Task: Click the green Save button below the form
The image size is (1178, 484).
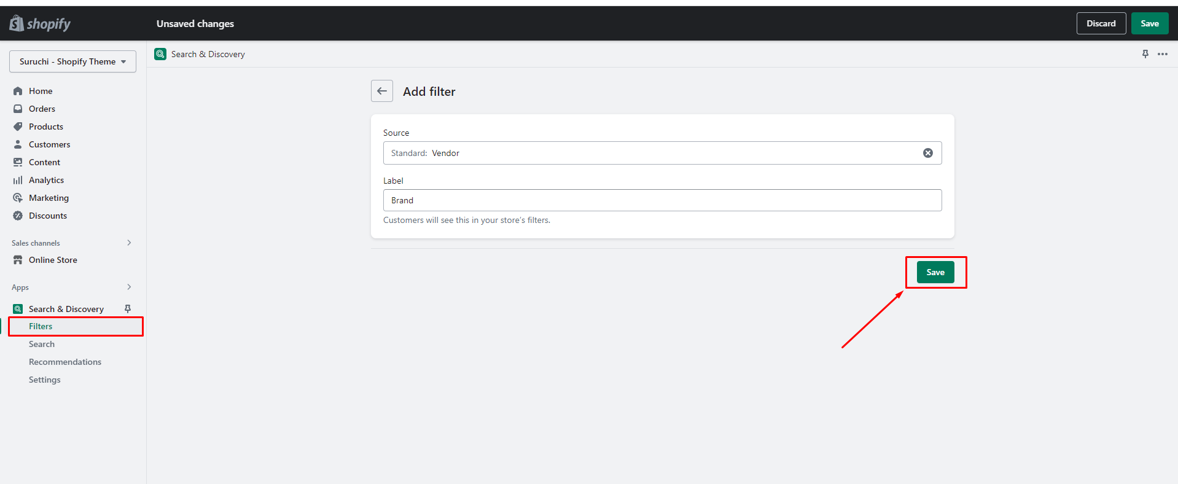Action: (x=935, y=272)
